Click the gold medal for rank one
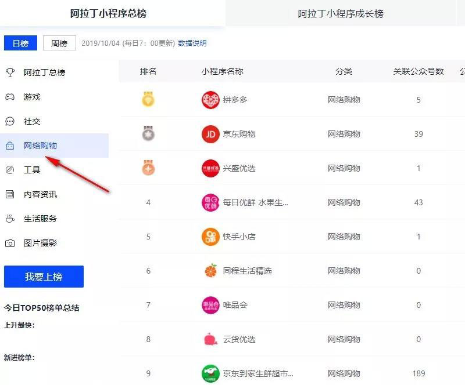 148,99
